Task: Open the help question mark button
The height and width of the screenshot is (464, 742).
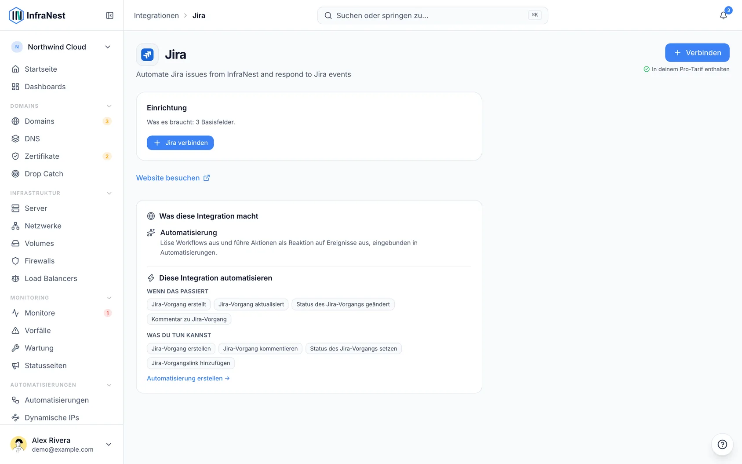Action: click(722, 444)
